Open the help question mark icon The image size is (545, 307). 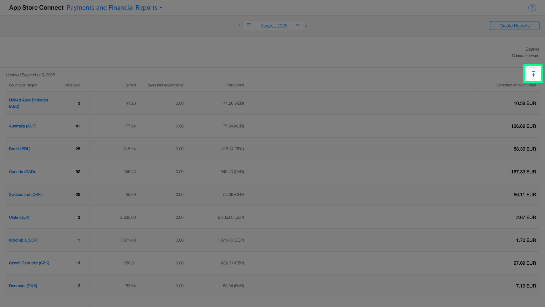click(532, 8)
